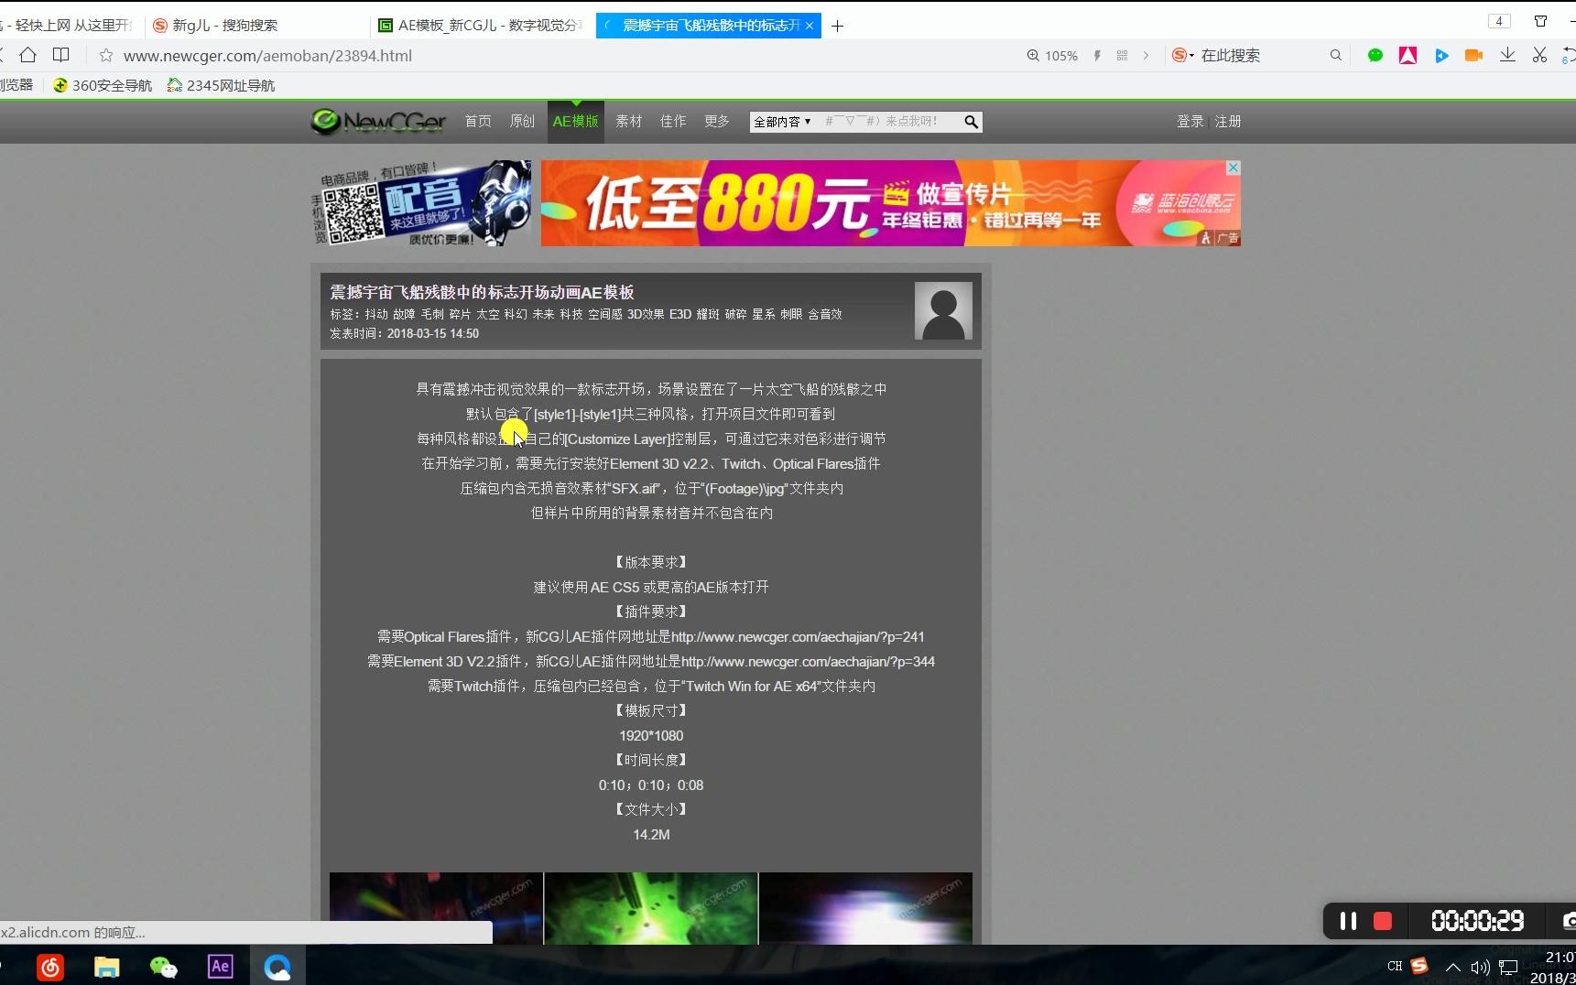This screenshot has width=1576, height=985.
Task: Open the red A extension icon
Action: (x=1408, y=56)
